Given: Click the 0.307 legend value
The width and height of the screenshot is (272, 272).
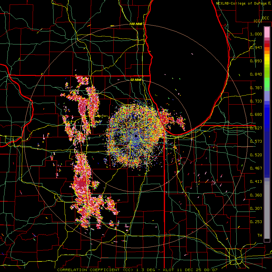Looking at the screenshot, I should (256, 208).
